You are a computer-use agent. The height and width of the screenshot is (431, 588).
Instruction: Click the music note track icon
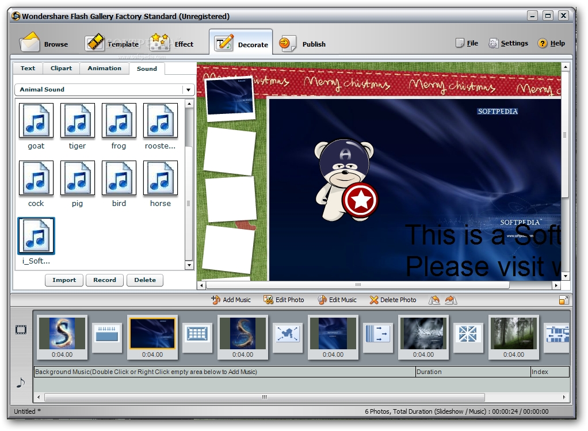[21, 383]
